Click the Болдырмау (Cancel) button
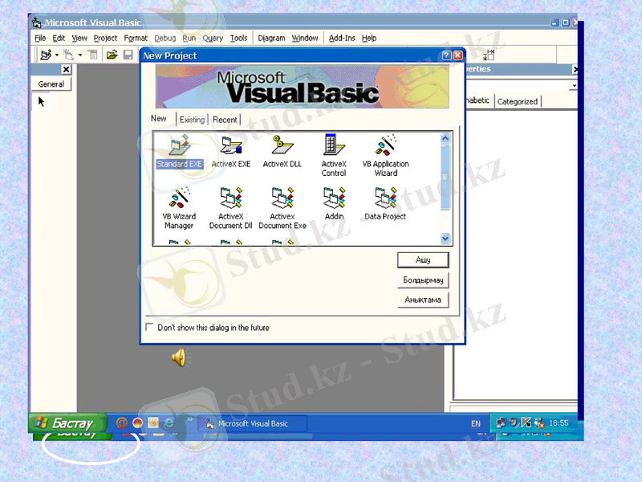 tap(423, 280)
